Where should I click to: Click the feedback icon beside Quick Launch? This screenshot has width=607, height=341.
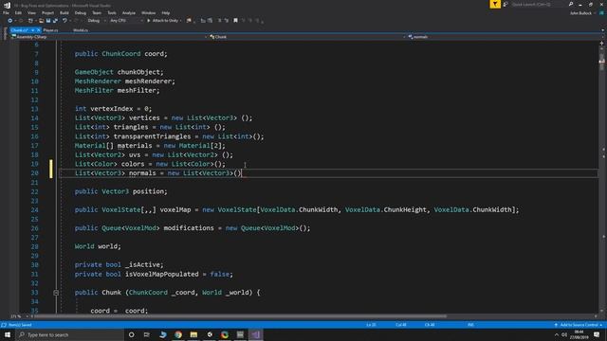coord(506,4)
